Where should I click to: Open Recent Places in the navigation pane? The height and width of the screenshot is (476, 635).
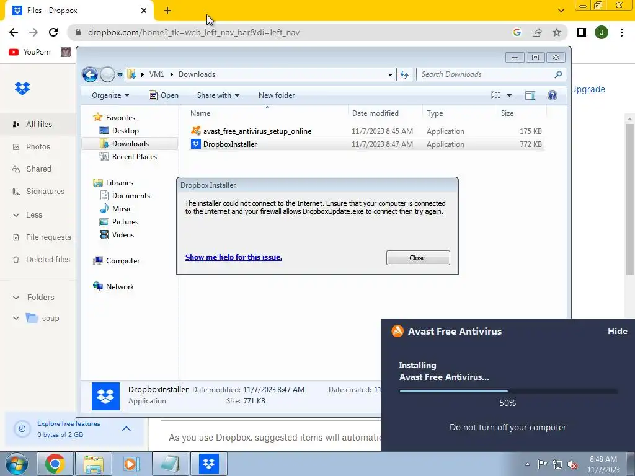click(134, 157)
